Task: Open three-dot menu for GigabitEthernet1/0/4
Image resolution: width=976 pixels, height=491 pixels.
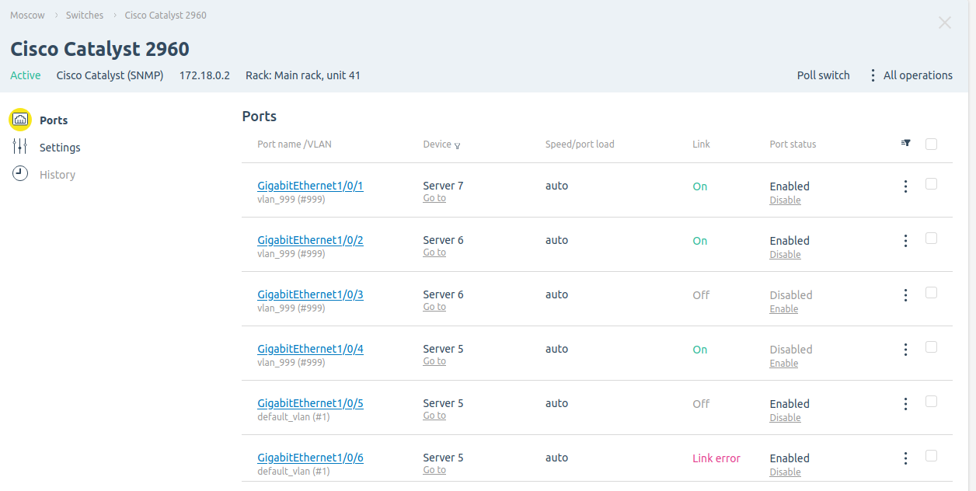Action: 905,350
